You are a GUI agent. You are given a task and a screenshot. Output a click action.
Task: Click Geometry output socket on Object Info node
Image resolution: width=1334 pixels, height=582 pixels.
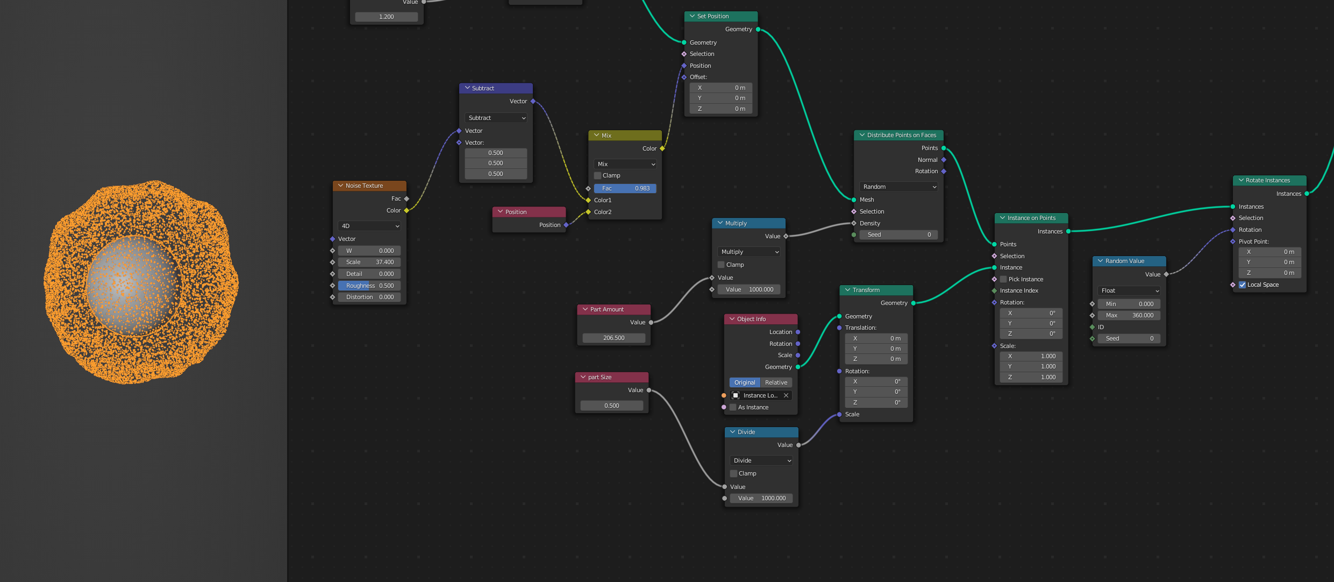pos(798,367)
